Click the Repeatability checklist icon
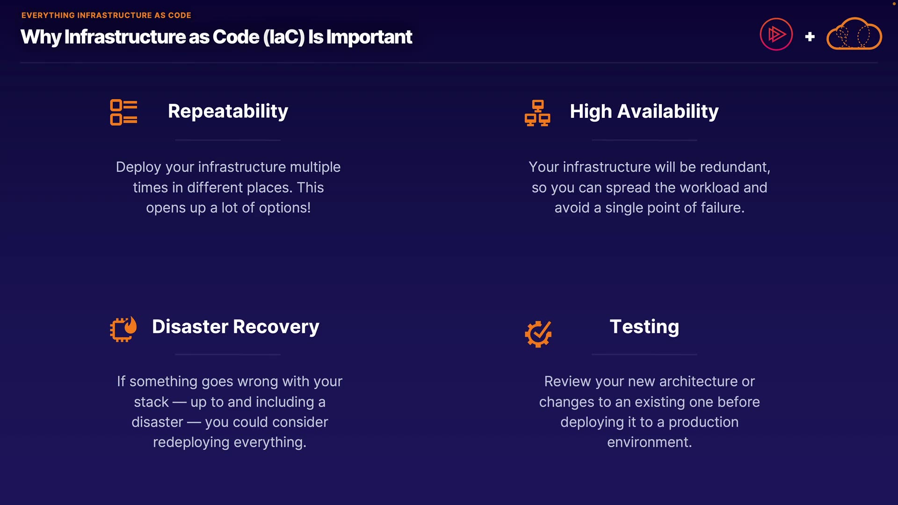The image size is (898, 505). pos(123,112)
